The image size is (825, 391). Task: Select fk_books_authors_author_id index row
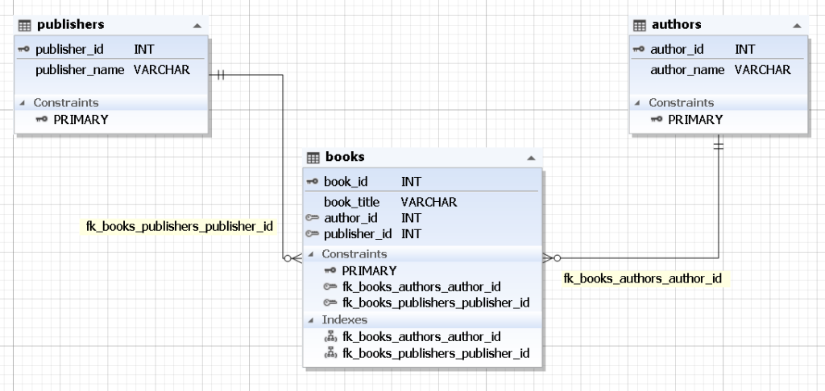click(x=422, y=337)
